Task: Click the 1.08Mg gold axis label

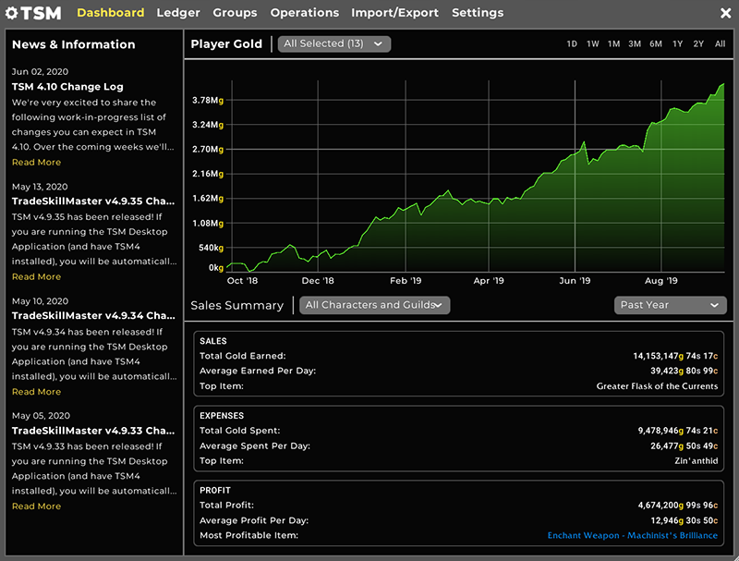Action: (208, 224)
